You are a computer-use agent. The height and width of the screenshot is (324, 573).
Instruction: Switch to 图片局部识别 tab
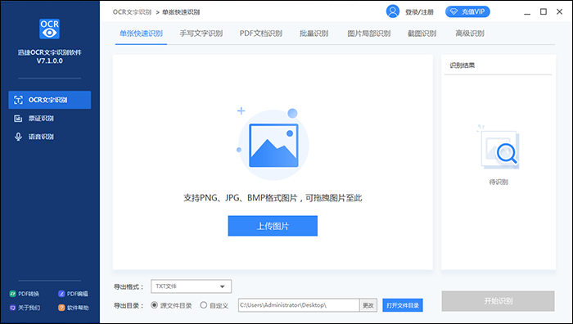point(368,34)
